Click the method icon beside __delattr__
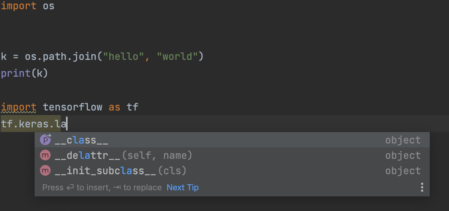Screen dimensions: 449x211 pyautogui.click(x=45, y=155)
